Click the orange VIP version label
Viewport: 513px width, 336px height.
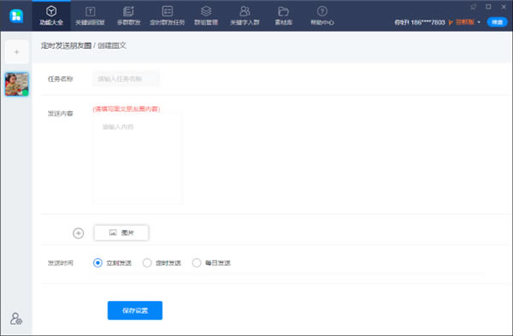(x=462, y=22)
